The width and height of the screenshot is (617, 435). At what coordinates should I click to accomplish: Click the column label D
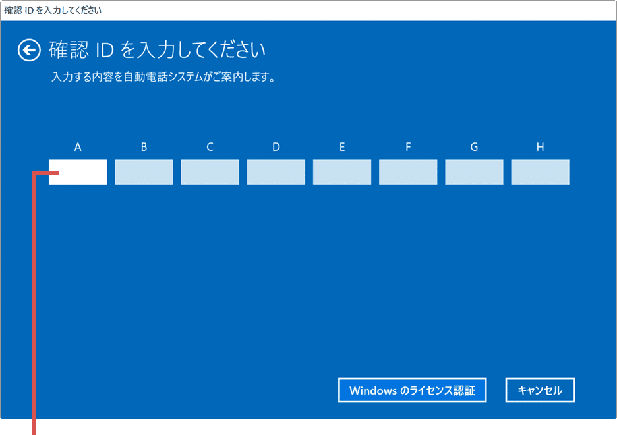(x=276, y=147)
